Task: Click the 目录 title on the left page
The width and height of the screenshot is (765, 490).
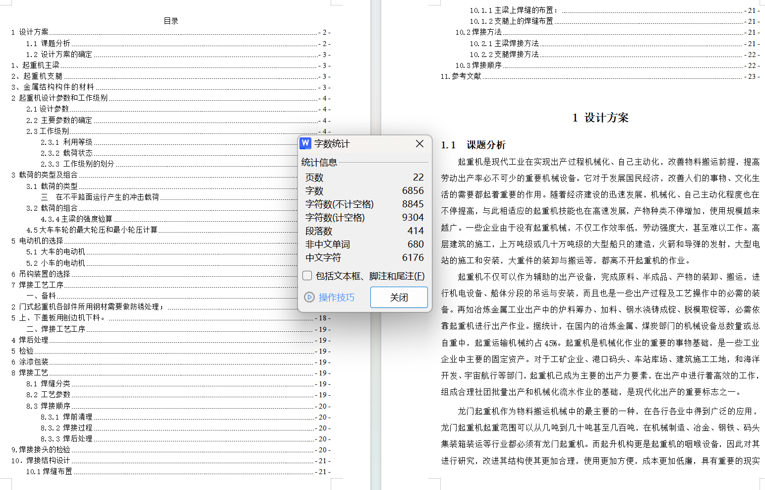Action: click(171, 21)
